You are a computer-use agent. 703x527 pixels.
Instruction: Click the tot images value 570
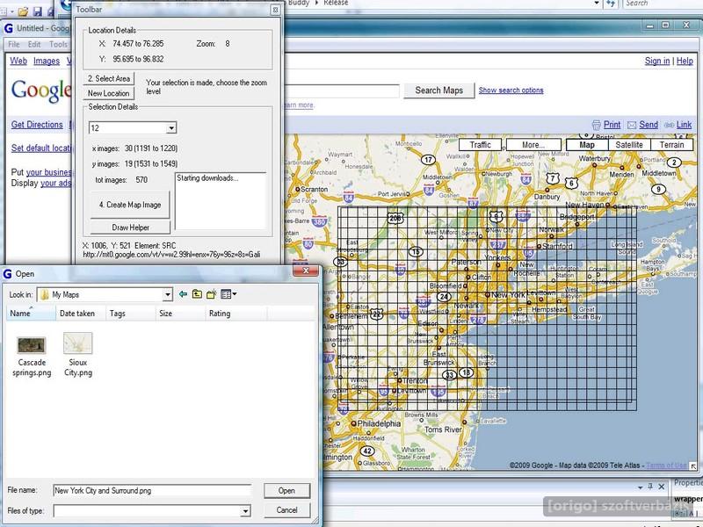pyautogui.click(x=141, y=180)
